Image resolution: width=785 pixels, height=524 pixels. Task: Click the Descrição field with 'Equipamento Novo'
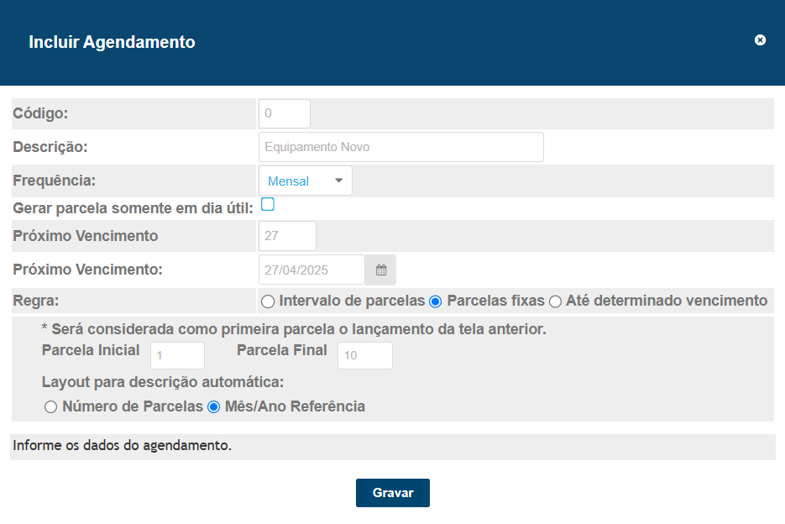[400, 147]
